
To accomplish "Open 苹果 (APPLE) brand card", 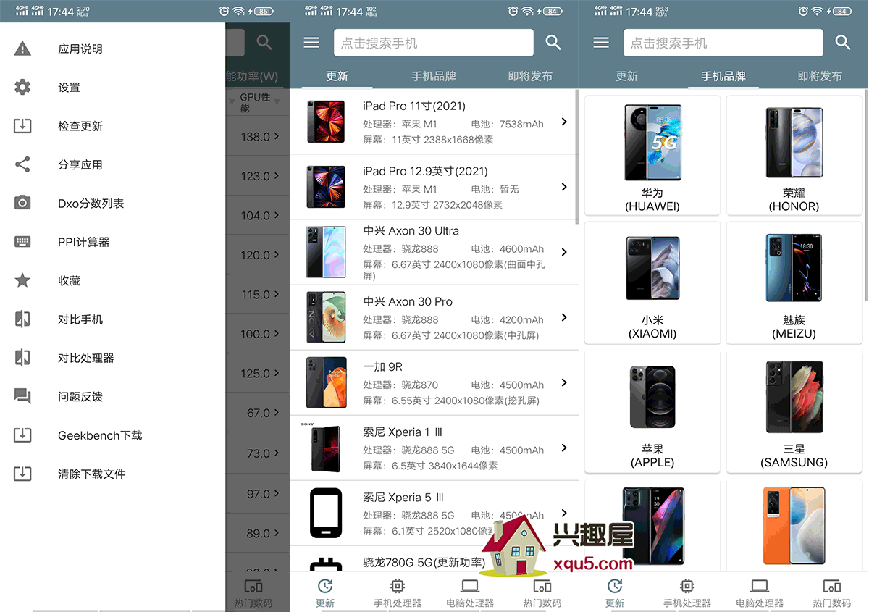I will pyautogui.click(x=652, y=412).
